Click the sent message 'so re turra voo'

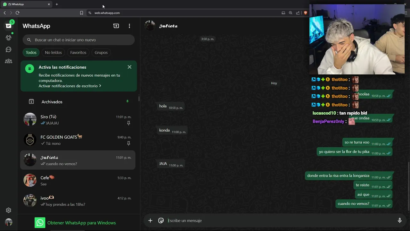(367, 143)
